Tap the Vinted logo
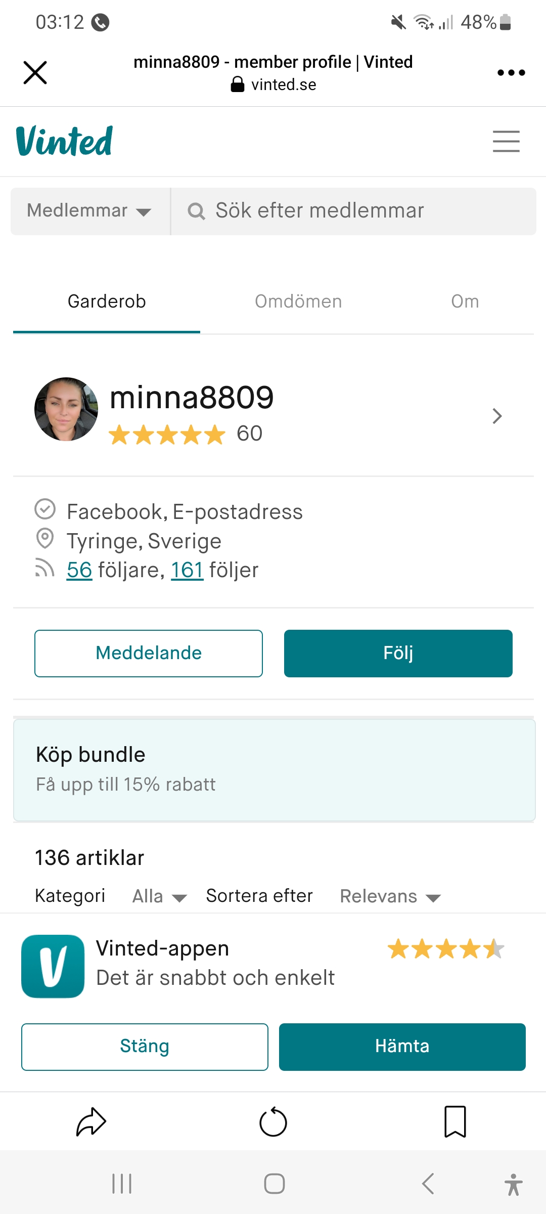The width and height of the screenshot is (546, 1214). pyautogui.click(x=64, y=141)
